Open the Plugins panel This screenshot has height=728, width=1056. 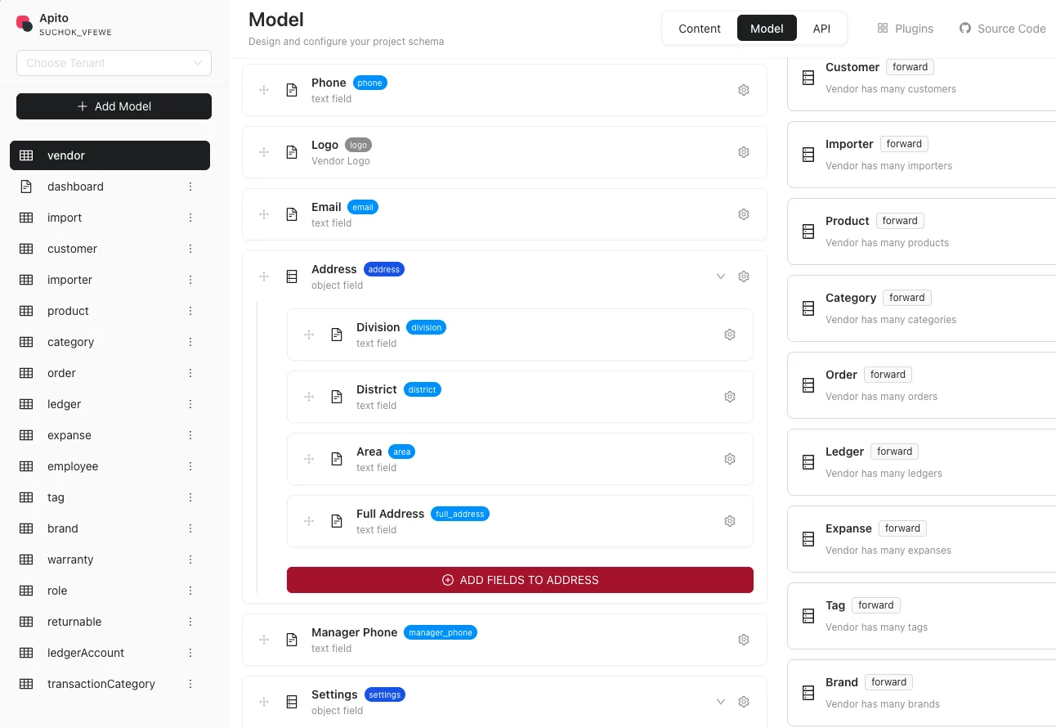[905, 28]
